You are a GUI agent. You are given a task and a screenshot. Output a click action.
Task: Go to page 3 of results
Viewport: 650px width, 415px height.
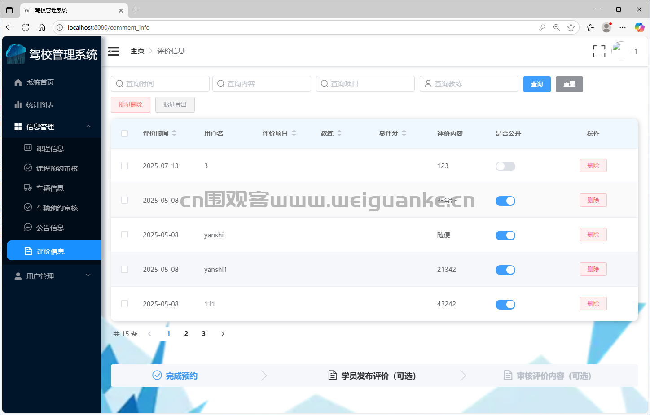[x=204, y=334]
